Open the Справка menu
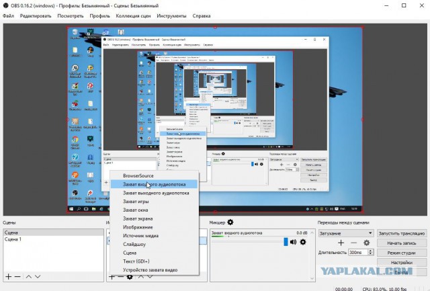This screenshot has width=430, height=291. click(202, 16)
